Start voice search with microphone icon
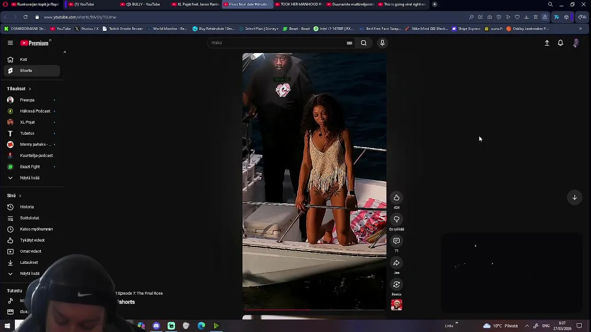This screenshot has height=332, width=591. tap(382, 43)
